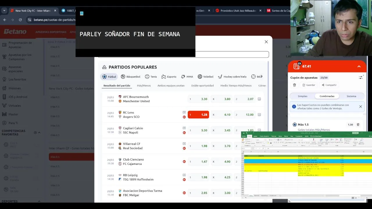Viewport: 372px width, 209px height.
Task: Pick draw odds 4.25 for Leipzig match
Action: click(221, 177)
